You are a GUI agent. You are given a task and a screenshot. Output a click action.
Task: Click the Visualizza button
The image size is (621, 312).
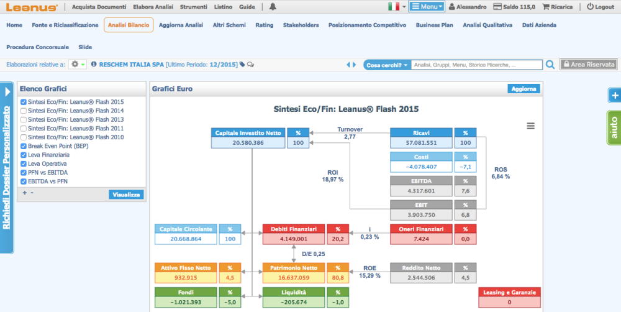click(x=126, y=195)
